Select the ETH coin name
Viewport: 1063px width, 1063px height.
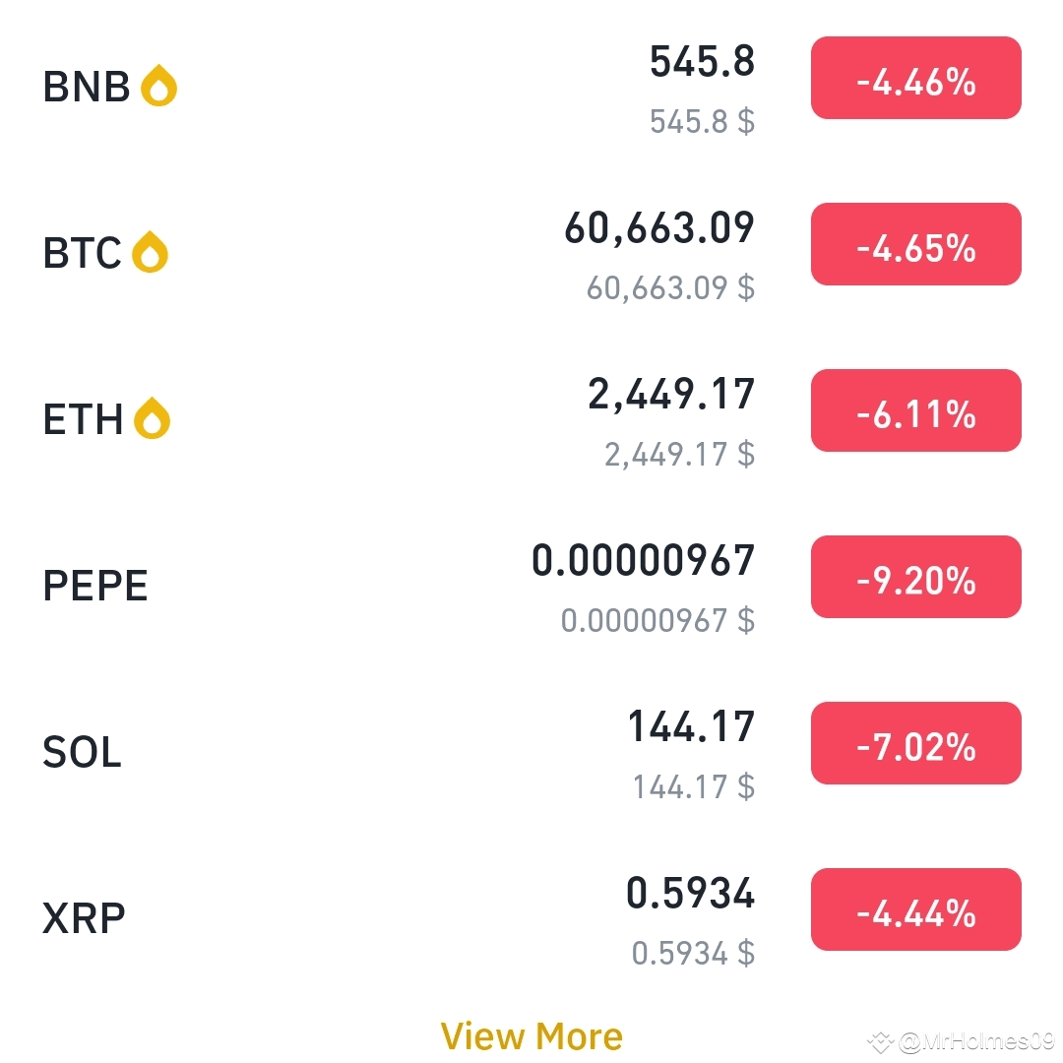click(83, 419)
